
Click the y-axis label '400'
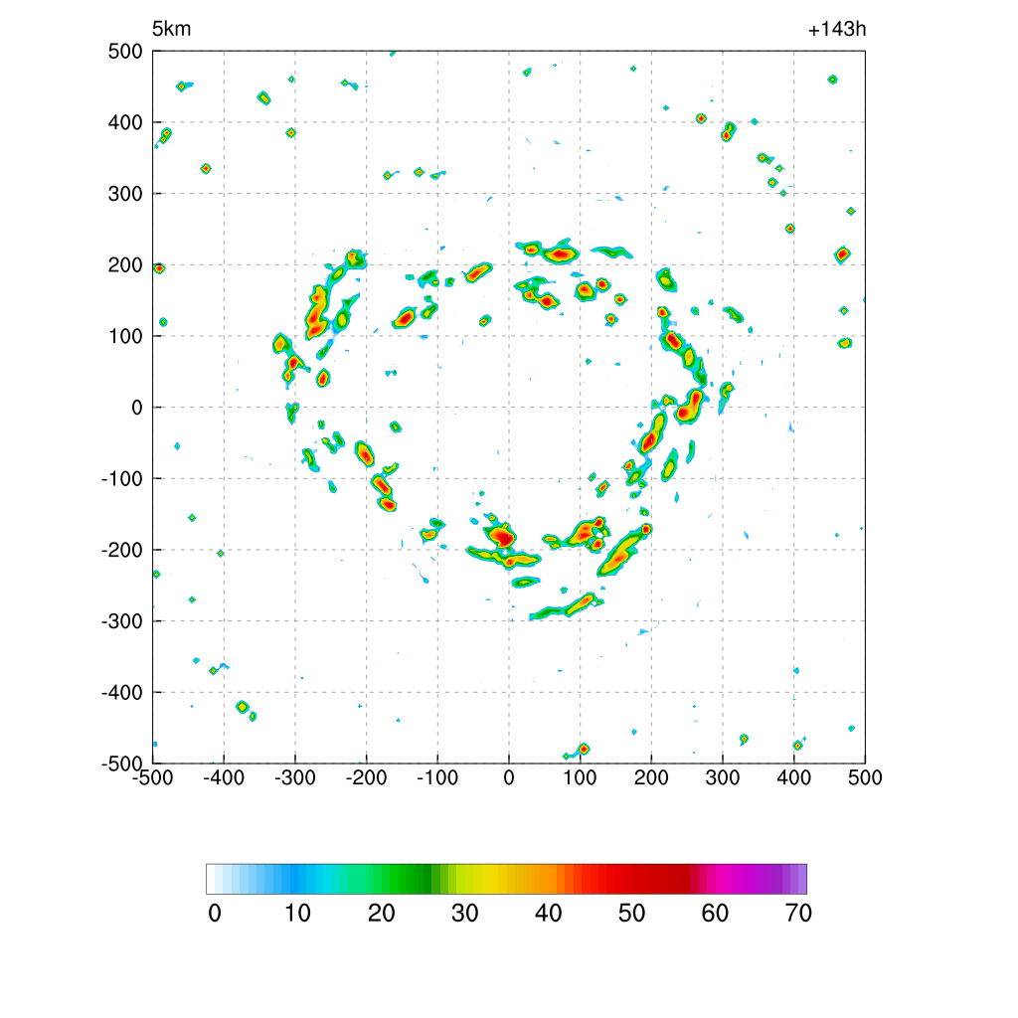(x=125, y=122)
